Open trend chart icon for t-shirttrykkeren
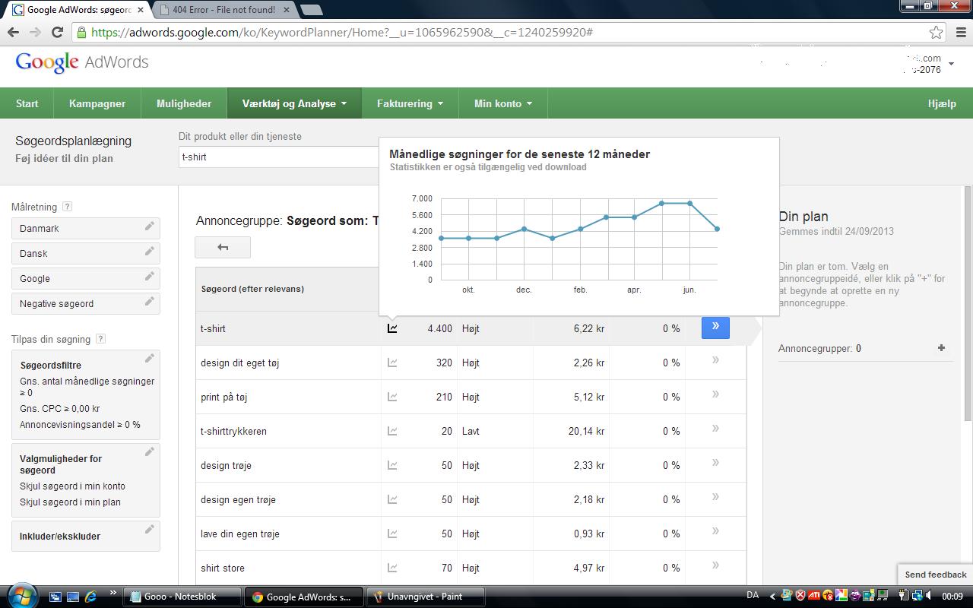This screenshot has height=608, width=973. click(x=392, y=431)
